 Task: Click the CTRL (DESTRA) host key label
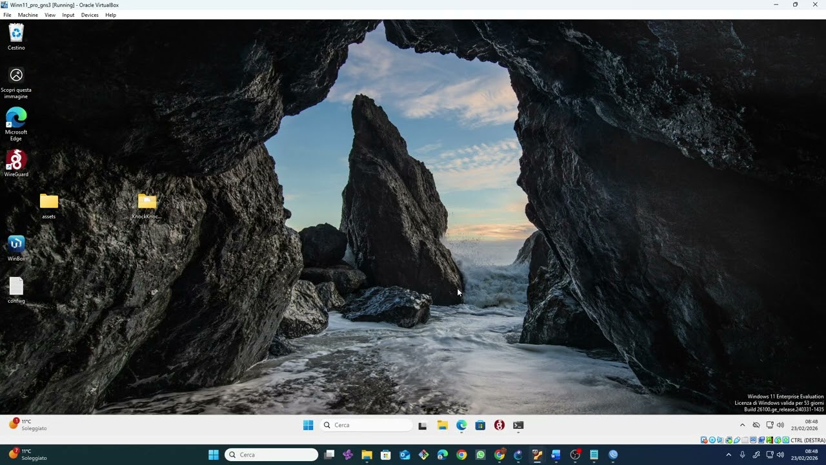[808, 440]
